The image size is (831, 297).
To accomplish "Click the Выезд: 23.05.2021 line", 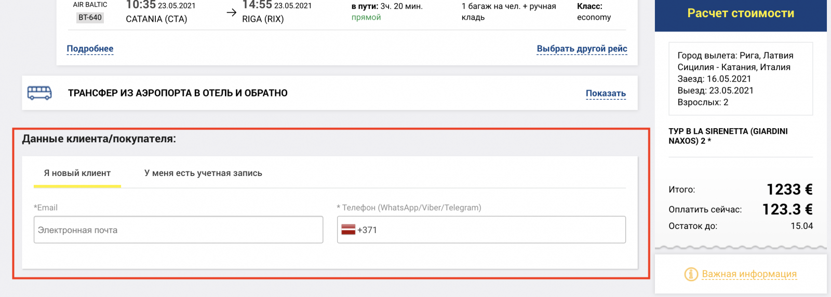I will click(x=715, y=90).
